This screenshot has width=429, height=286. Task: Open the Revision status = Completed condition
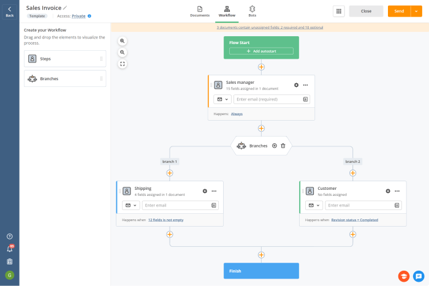(355, 220)
